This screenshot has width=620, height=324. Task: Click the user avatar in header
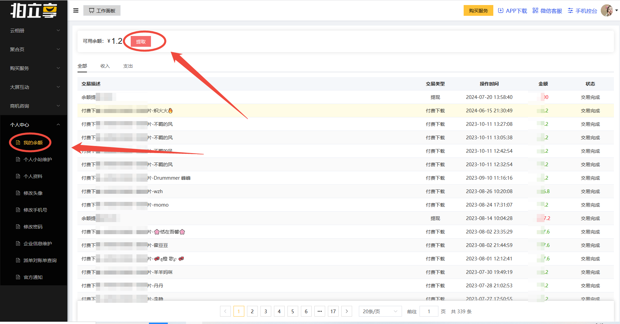click(607, 10)
